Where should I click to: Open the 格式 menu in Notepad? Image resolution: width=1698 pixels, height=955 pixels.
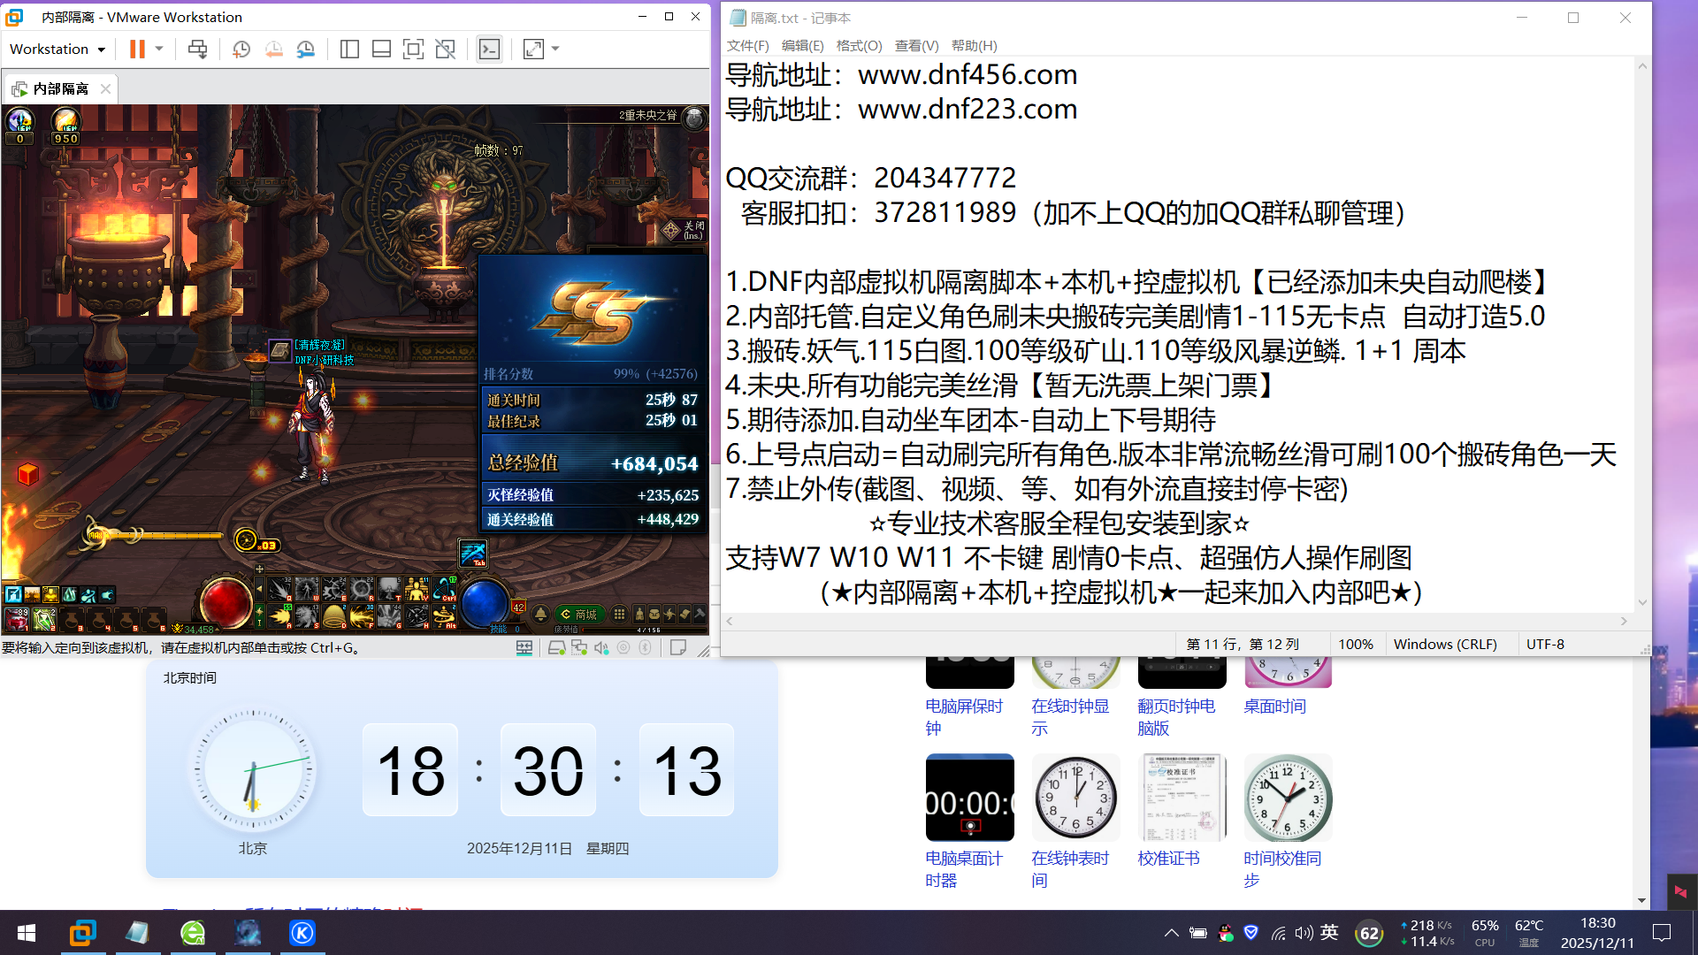pos(857,46)
